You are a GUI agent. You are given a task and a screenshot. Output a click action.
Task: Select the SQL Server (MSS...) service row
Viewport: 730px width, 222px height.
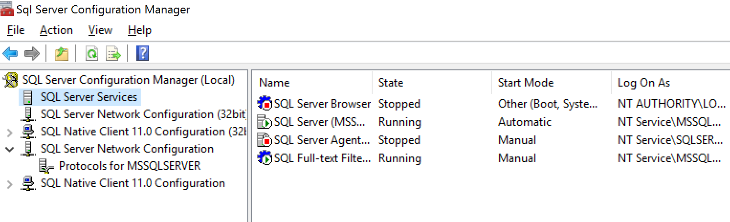coord(493,122)
